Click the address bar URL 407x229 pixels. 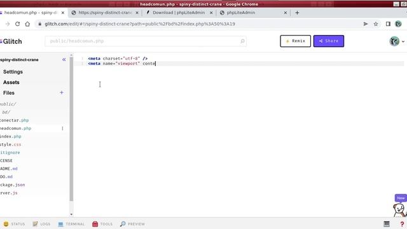(140, 24)
